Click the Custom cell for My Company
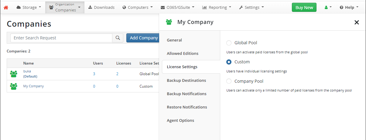The image size is (366, 140). point(146,86)
